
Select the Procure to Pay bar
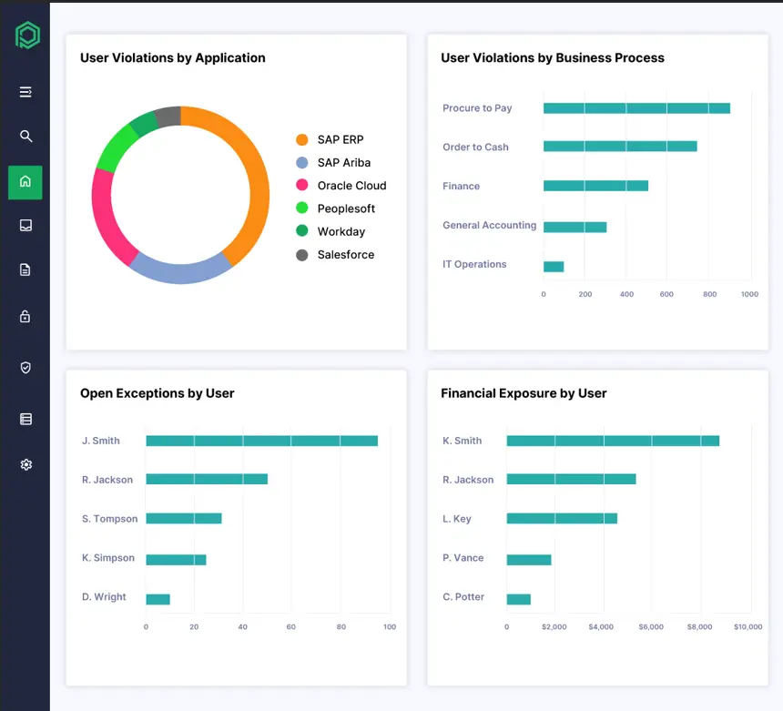coord(636,108)
